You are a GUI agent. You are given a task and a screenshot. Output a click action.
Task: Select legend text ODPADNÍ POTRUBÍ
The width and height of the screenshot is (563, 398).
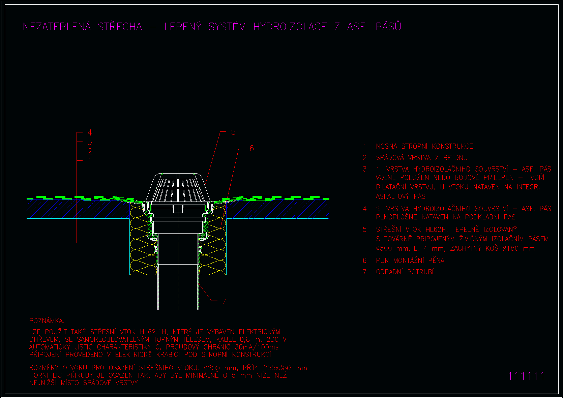click(x=405, y=272)
